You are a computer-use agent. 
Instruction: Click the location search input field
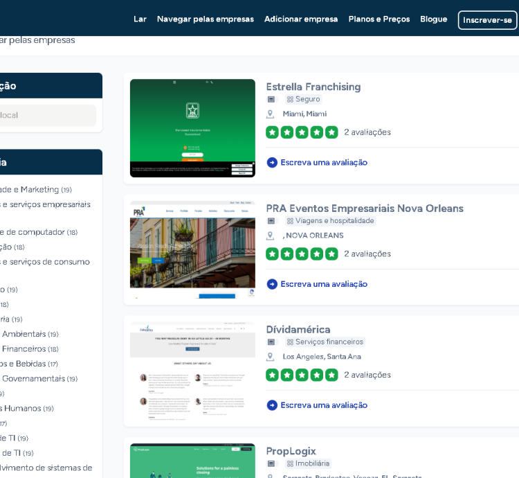pyautogui.click(x=47, y=115)
